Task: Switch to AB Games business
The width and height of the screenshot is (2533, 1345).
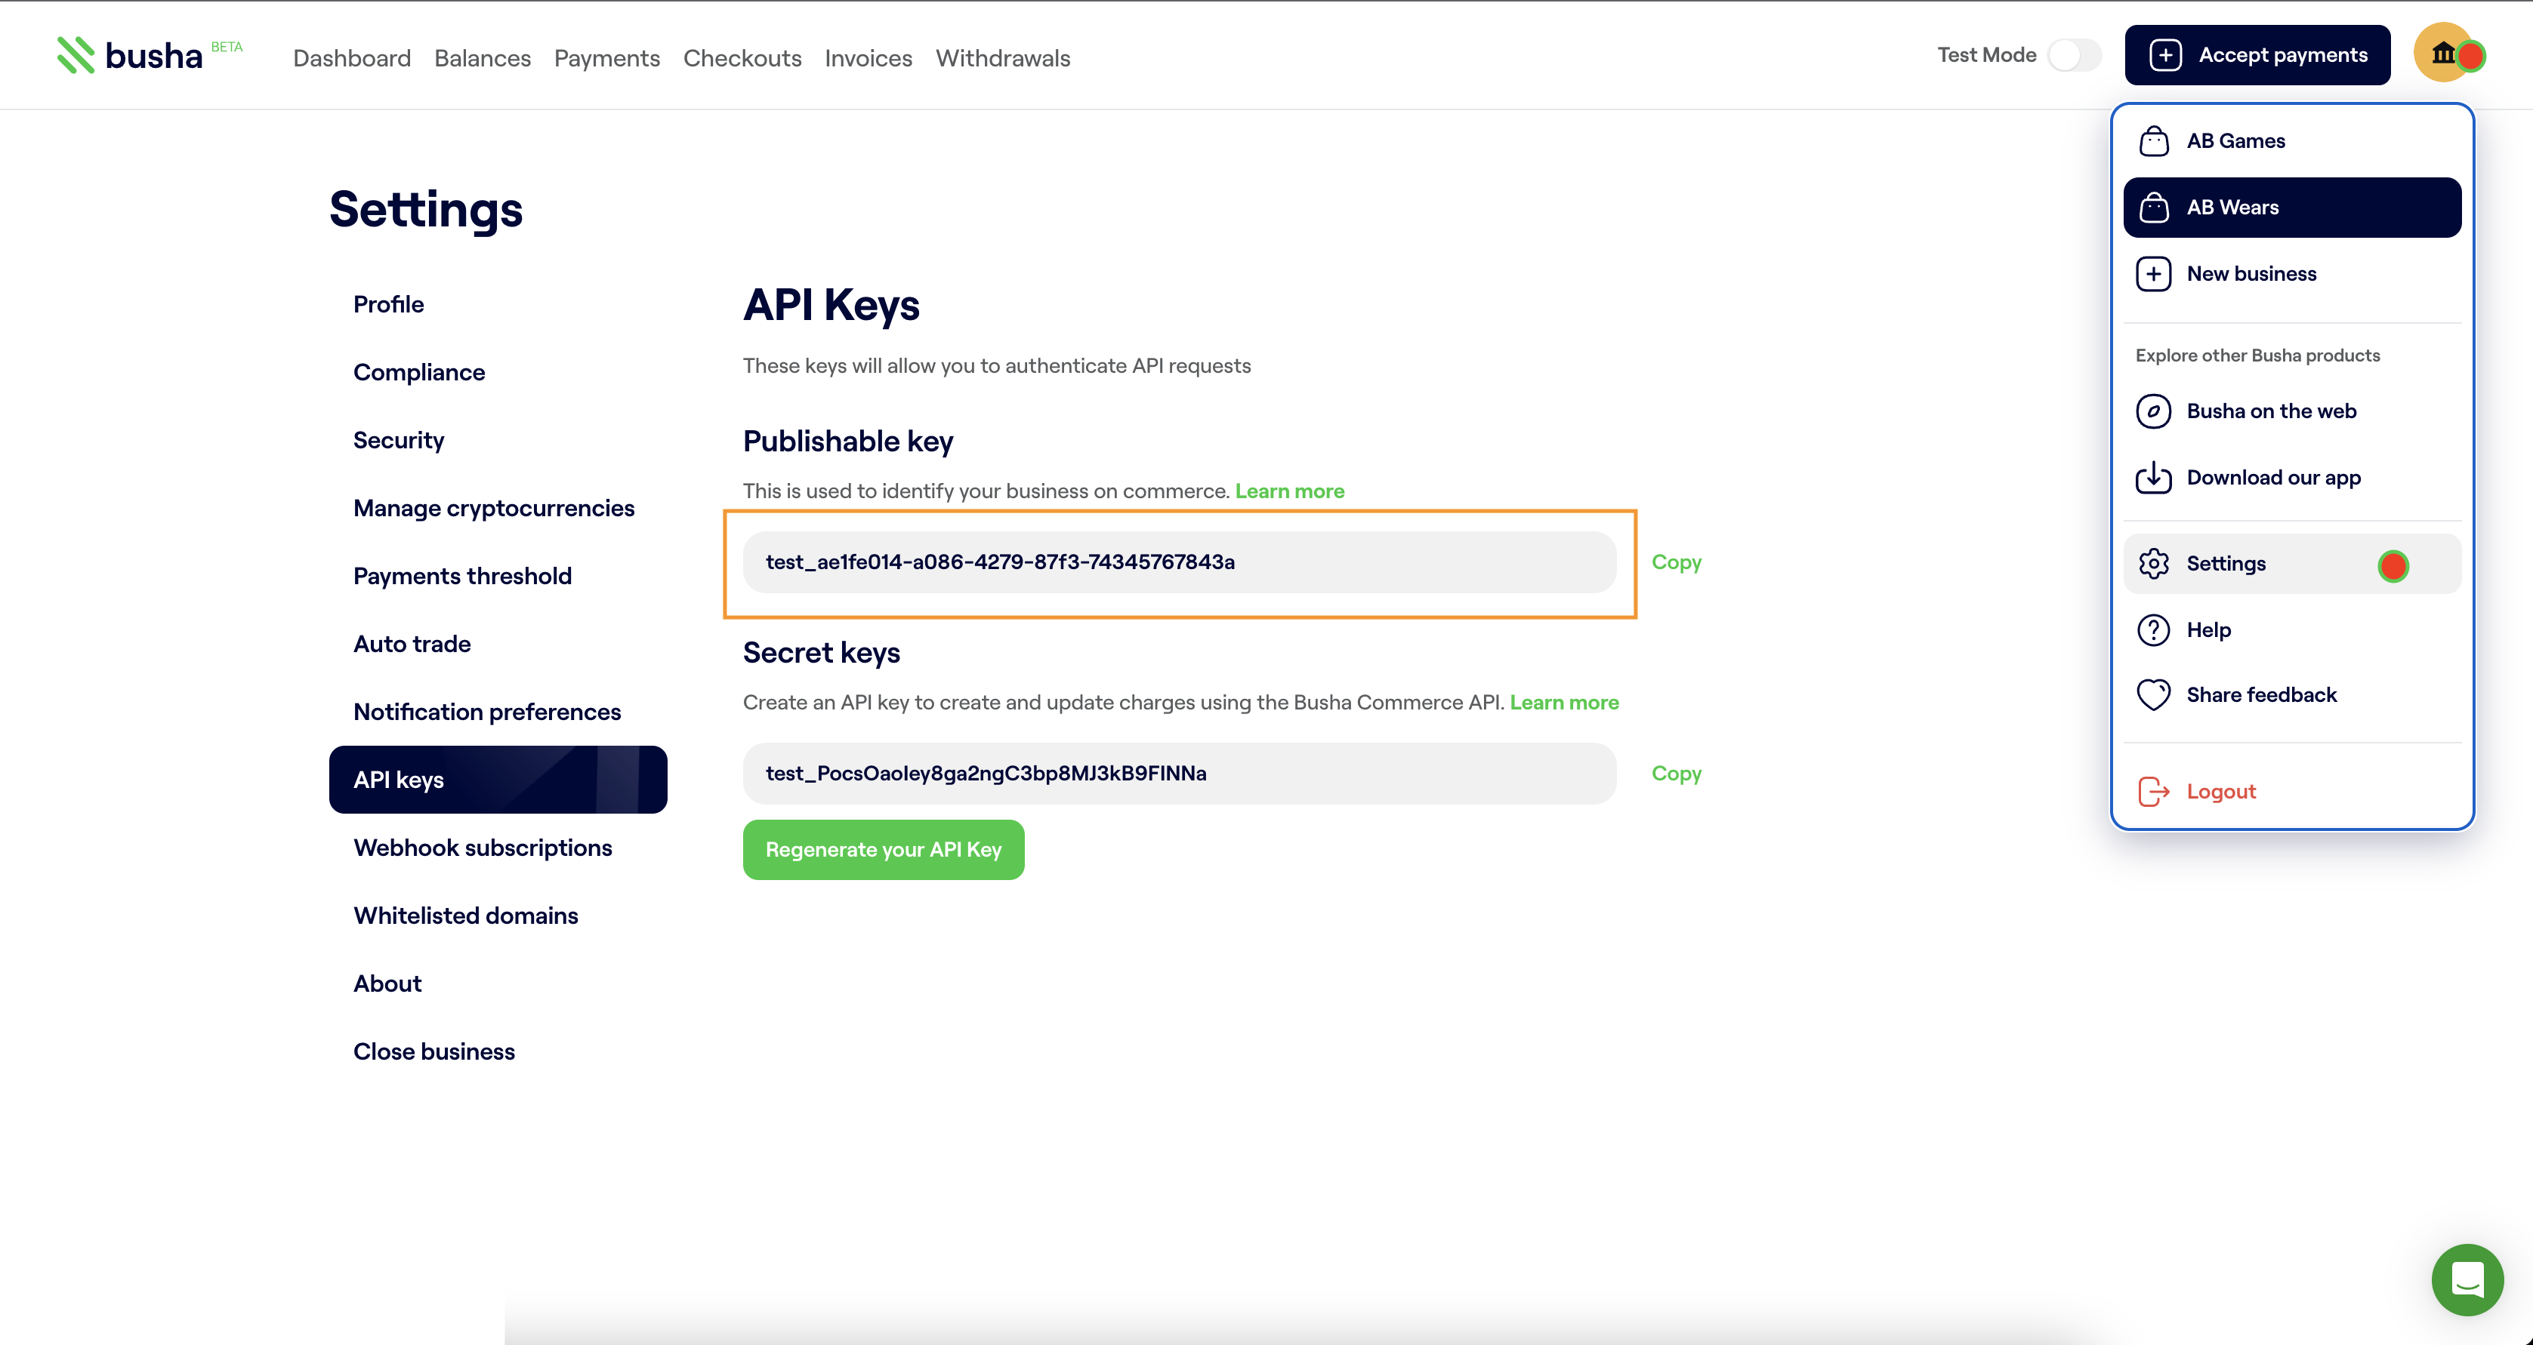Action: click(x=2292, y=140)
